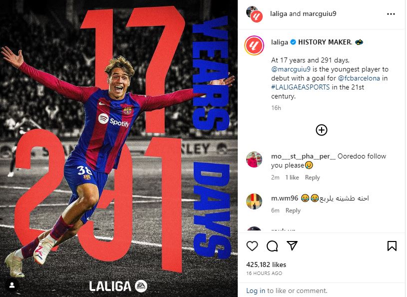Load more comments with plus circle

[x=321, y=130]
